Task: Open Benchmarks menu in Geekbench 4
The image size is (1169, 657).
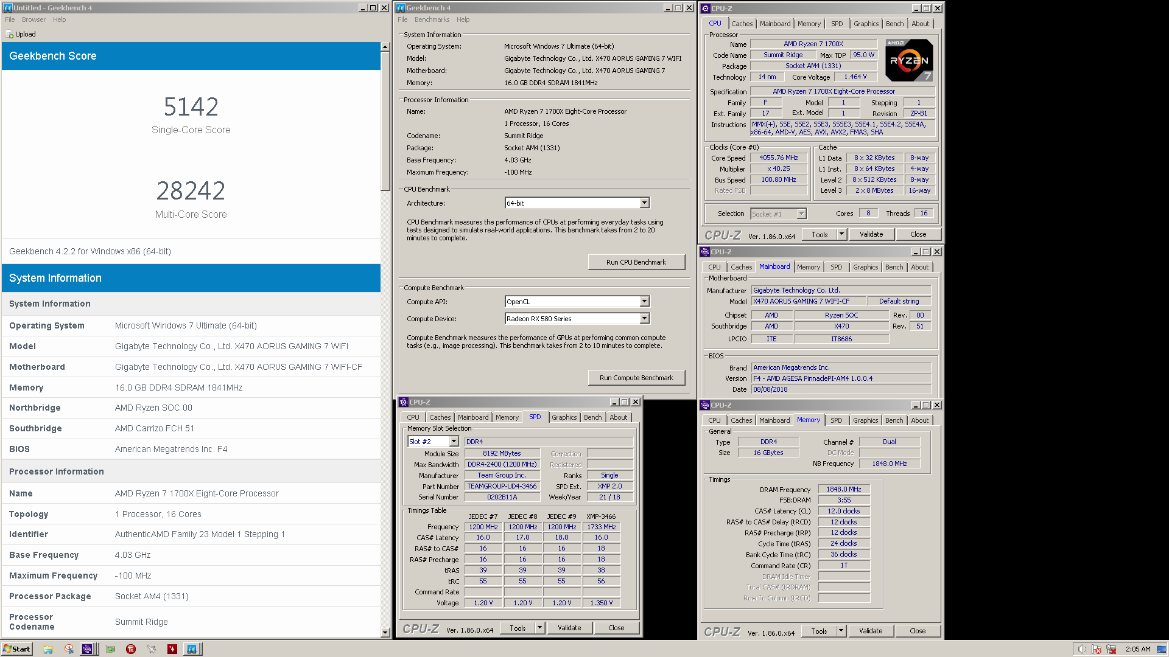Action: coord(432,19)
